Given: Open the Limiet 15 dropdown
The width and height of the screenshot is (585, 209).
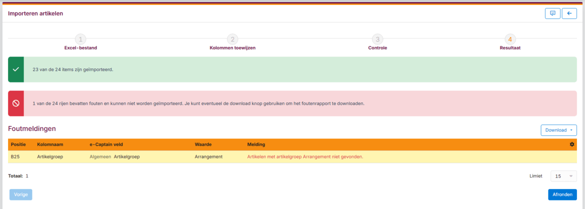Looking at the screenshot, I should (563, 176).
